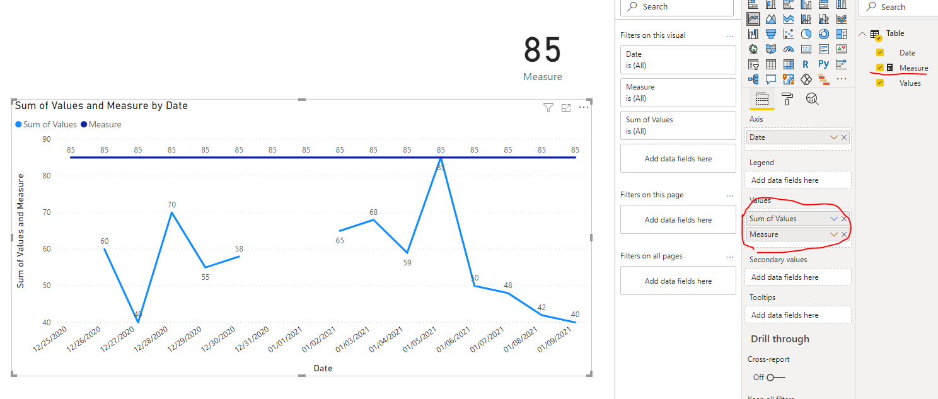This screenshot has height=399, width=938.
Task: Select the R script visual
Action: tap(806, 64)
